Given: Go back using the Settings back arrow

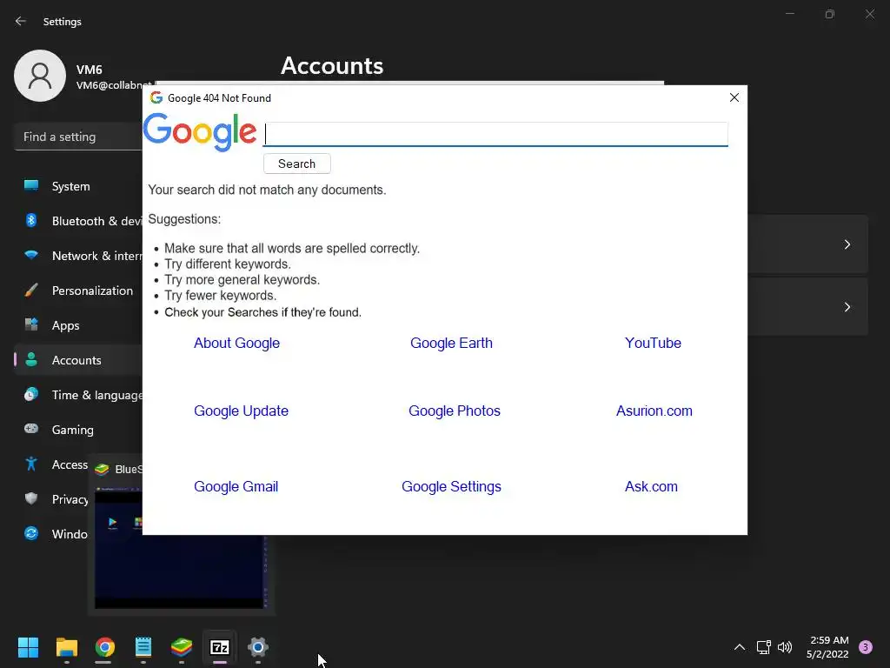Looking at the screenshot, I should pos(21,21).
